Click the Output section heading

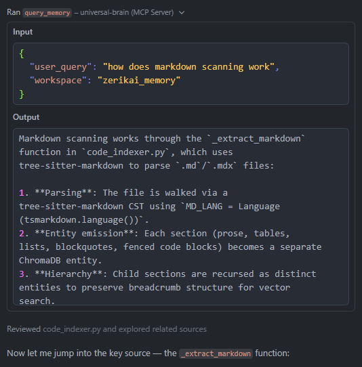(26, 117)
